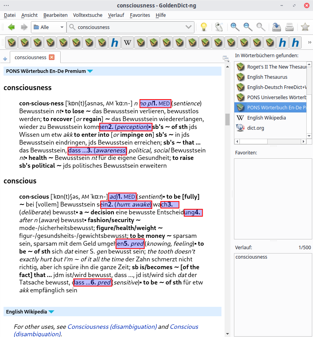Print the article using the printer icon
Image resolution: width=313 pixels, height=337 pixels.
(290, 27)
